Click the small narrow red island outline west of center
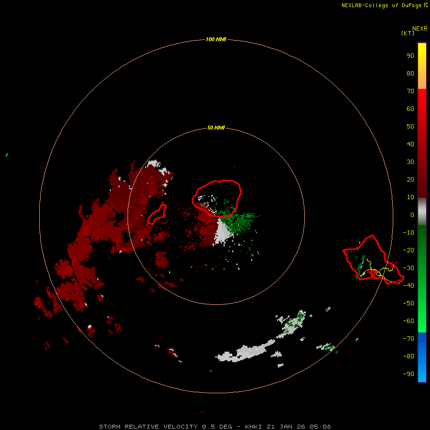Screen dimensions: 430x430 tap(157, 215)
